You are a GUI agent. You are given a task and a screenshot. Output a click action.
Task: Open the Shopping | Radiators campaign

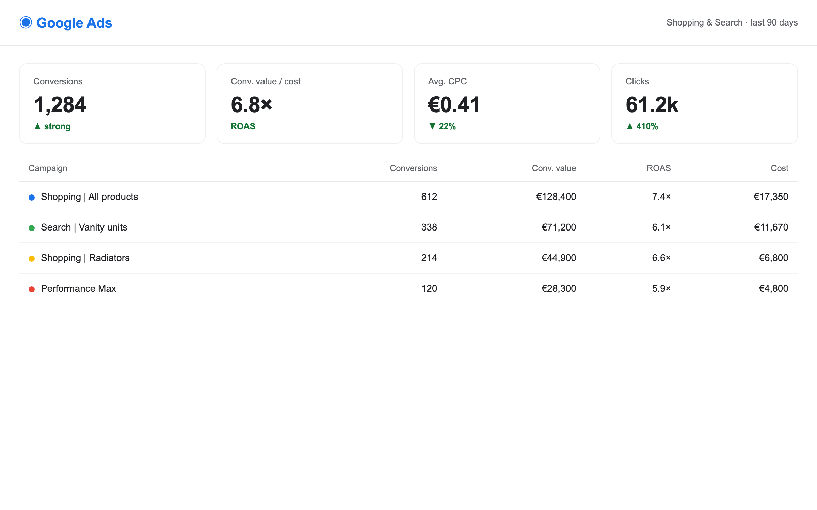pyautogui.click(x=85, y=258)
